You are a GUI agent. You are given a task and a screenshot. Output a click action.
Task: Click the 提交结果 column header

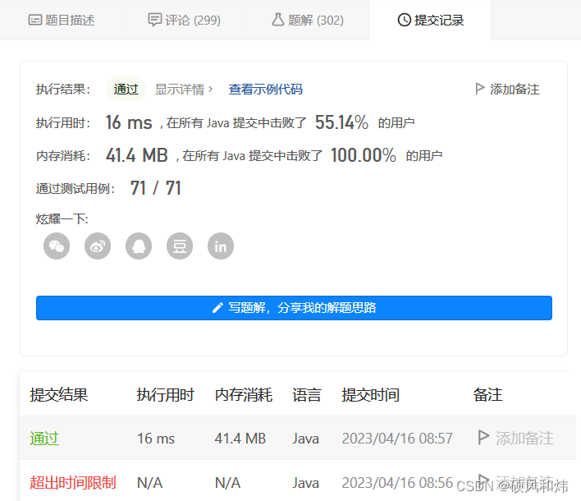click(x=59, y=395)
